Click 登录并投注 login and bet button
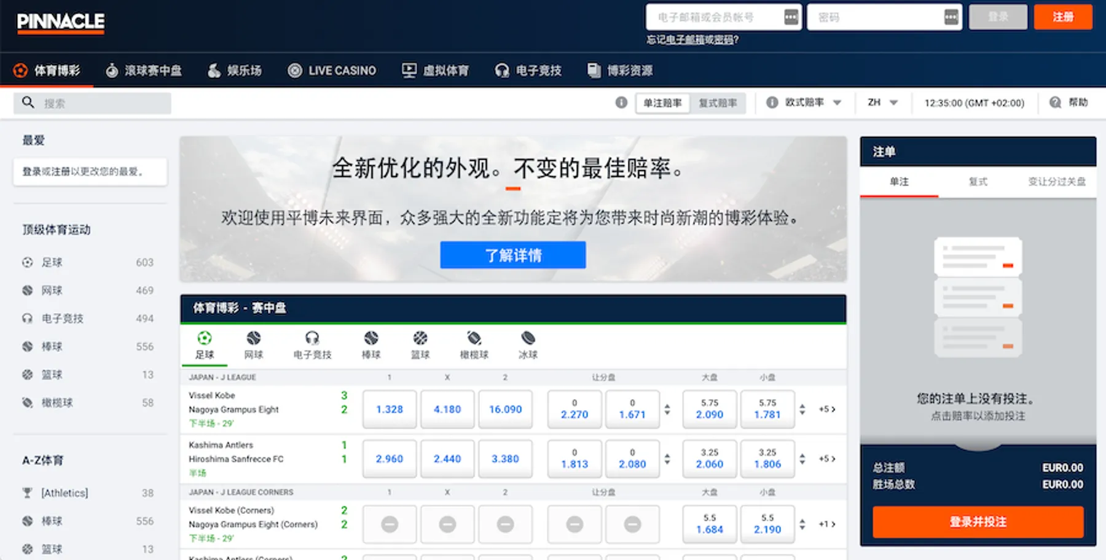 pyautogui.click(x=978, y=522)
